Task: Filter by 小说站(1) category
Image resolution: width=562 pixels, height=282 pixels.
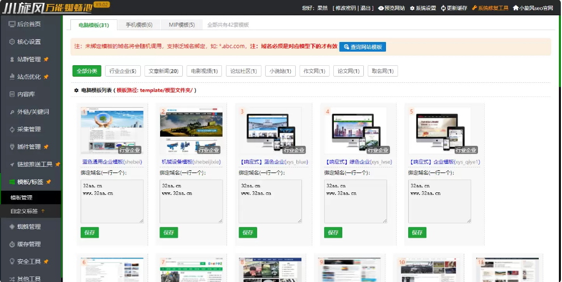Action: click(280, 71)
